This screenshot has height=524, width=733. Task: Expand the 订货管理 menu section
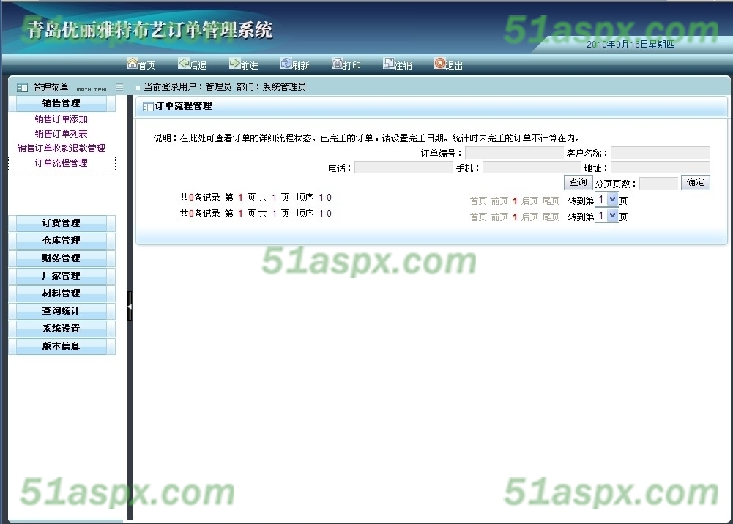(62, 223)
